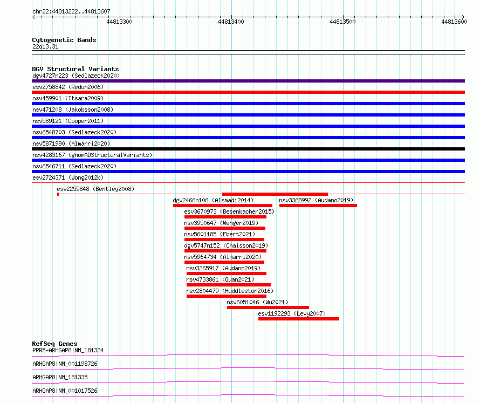Click nsv6548703 (Sedlazeck2020) label
The image size is (480, 403).
[74, 132]
